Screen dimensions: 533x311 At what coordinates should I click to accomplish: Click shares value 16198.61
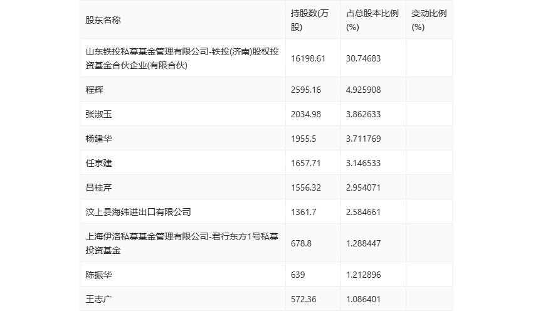point(308,58)
